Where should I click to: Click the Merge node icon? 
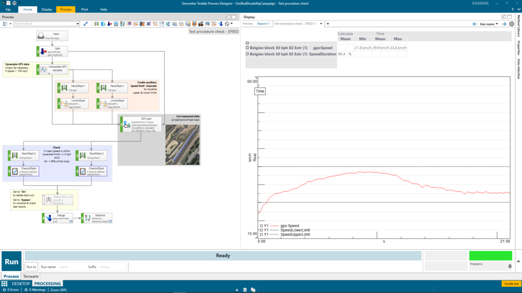(x=49, y=217)
